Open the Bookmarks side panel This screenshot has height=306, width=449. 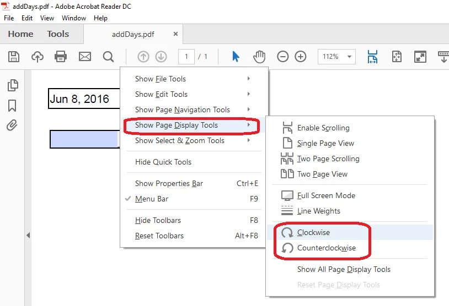[x=12, y=106]
